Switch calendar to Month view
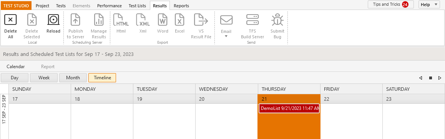Viewport: 445px width, 139px height. click(x=73, y=78)
